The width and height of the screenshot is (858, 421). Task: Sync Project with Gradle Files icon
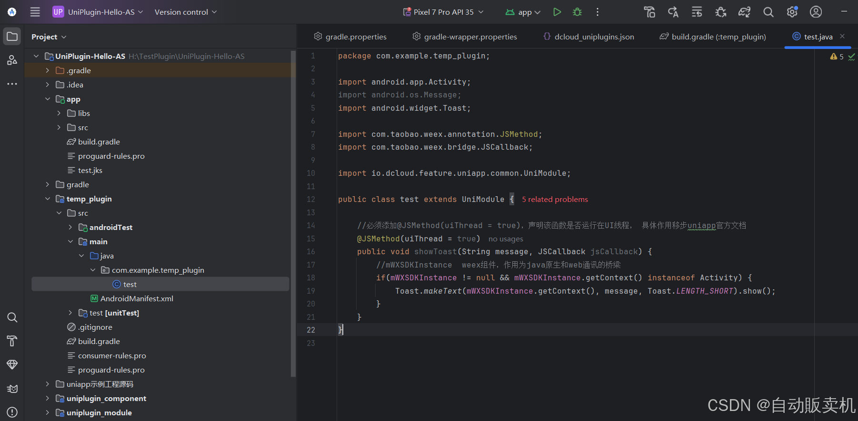tap(745, 12)
